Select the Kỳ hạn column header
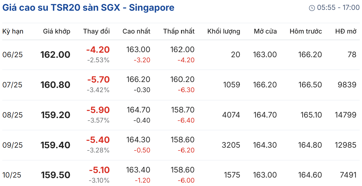This screenshot has height=186, width=362. tap(13, 31)
